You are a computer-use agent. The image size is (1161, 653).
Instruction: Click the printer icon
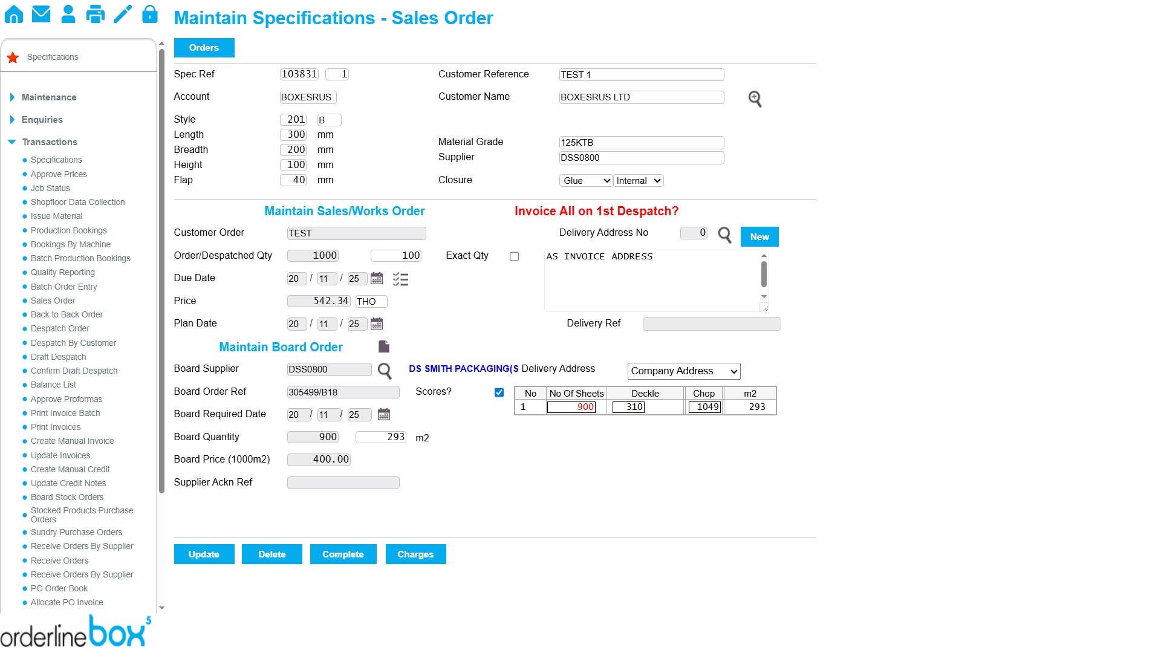click(95, 14)
